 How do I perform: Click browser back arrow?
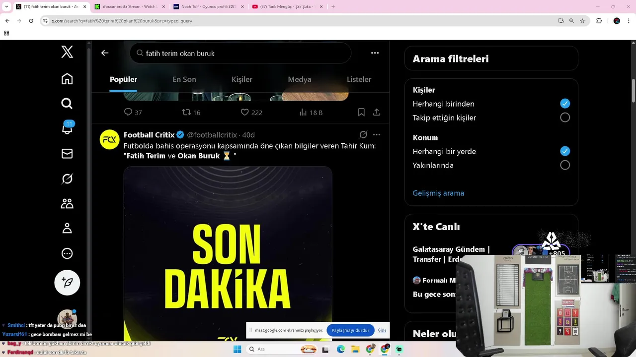point(7,21)
